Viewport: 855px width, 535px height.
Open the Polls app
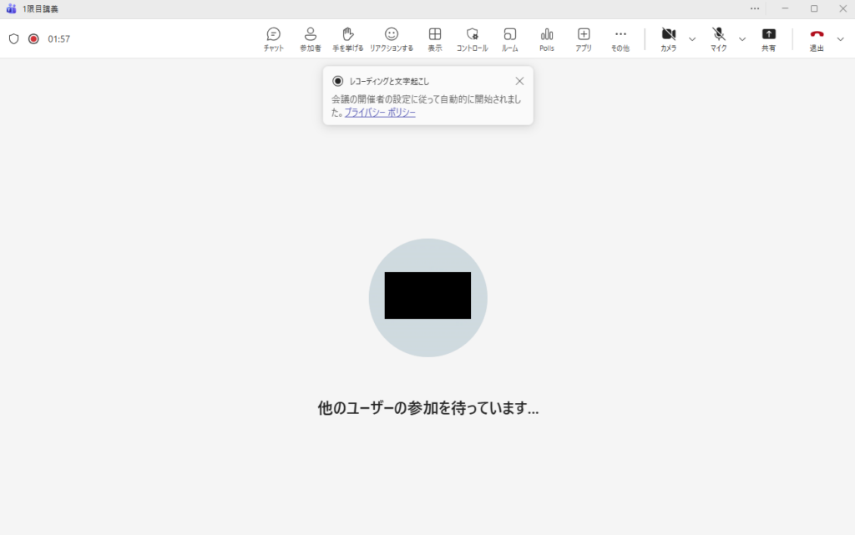(547, 38)
